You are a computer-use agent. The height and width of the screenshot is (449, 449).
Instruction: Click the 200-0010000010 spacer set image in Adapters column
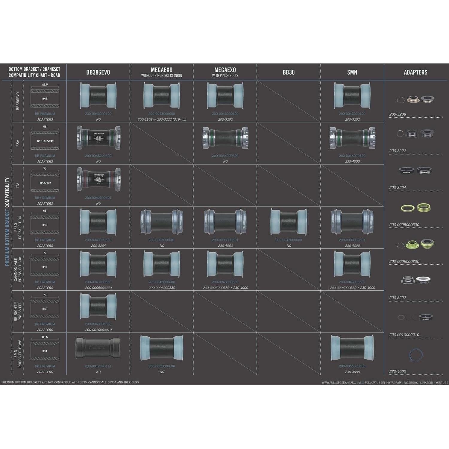click(415, 317)
